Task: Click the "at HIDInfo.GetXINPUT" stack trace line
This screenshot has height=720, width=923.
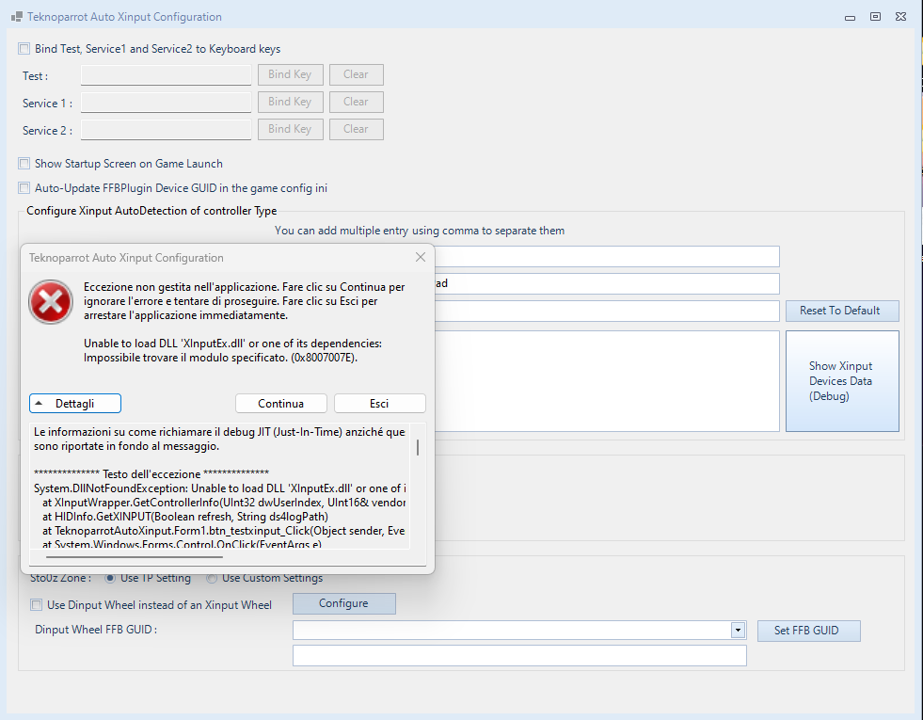Action: tap(185, 517)
